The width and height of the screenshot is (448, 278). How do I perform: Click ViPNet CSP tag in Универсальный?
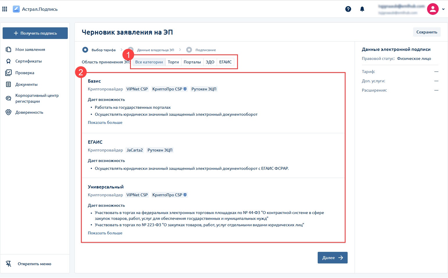(x=137, y=195)
